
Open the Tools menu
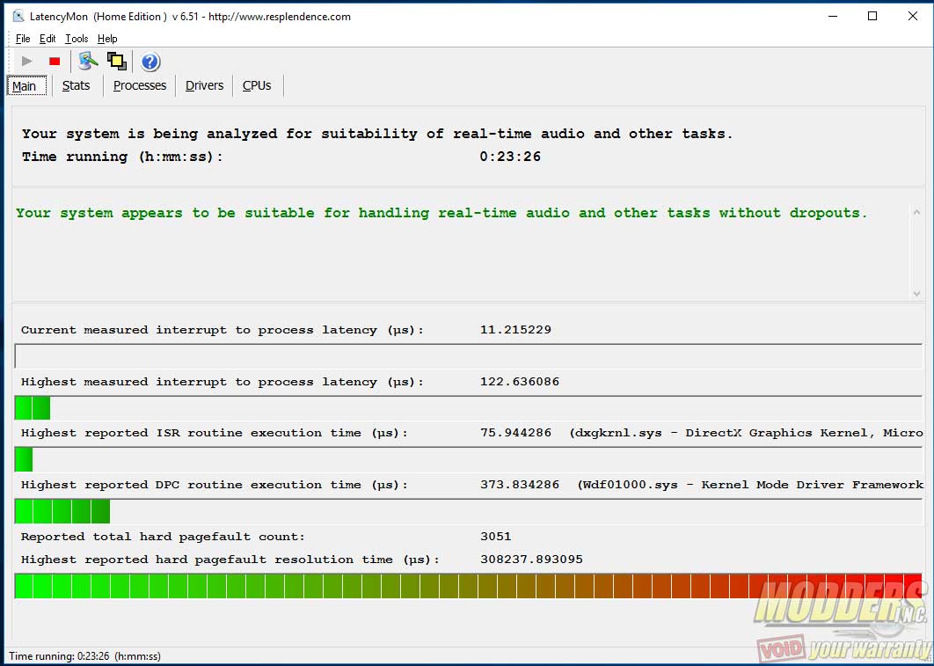point(77,39)
